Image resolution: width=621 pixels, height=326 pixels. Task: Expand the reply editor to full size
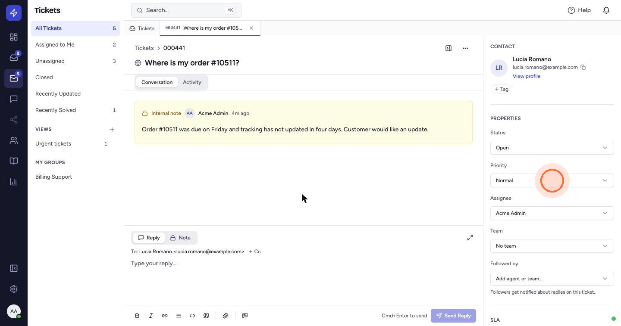pyautogui.click(x=470, y=238)
